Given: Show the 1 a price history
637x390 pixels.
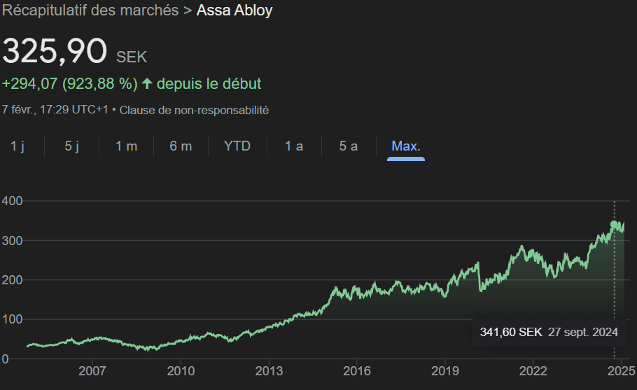Looking at the screenshot, I should coord(294,146).
